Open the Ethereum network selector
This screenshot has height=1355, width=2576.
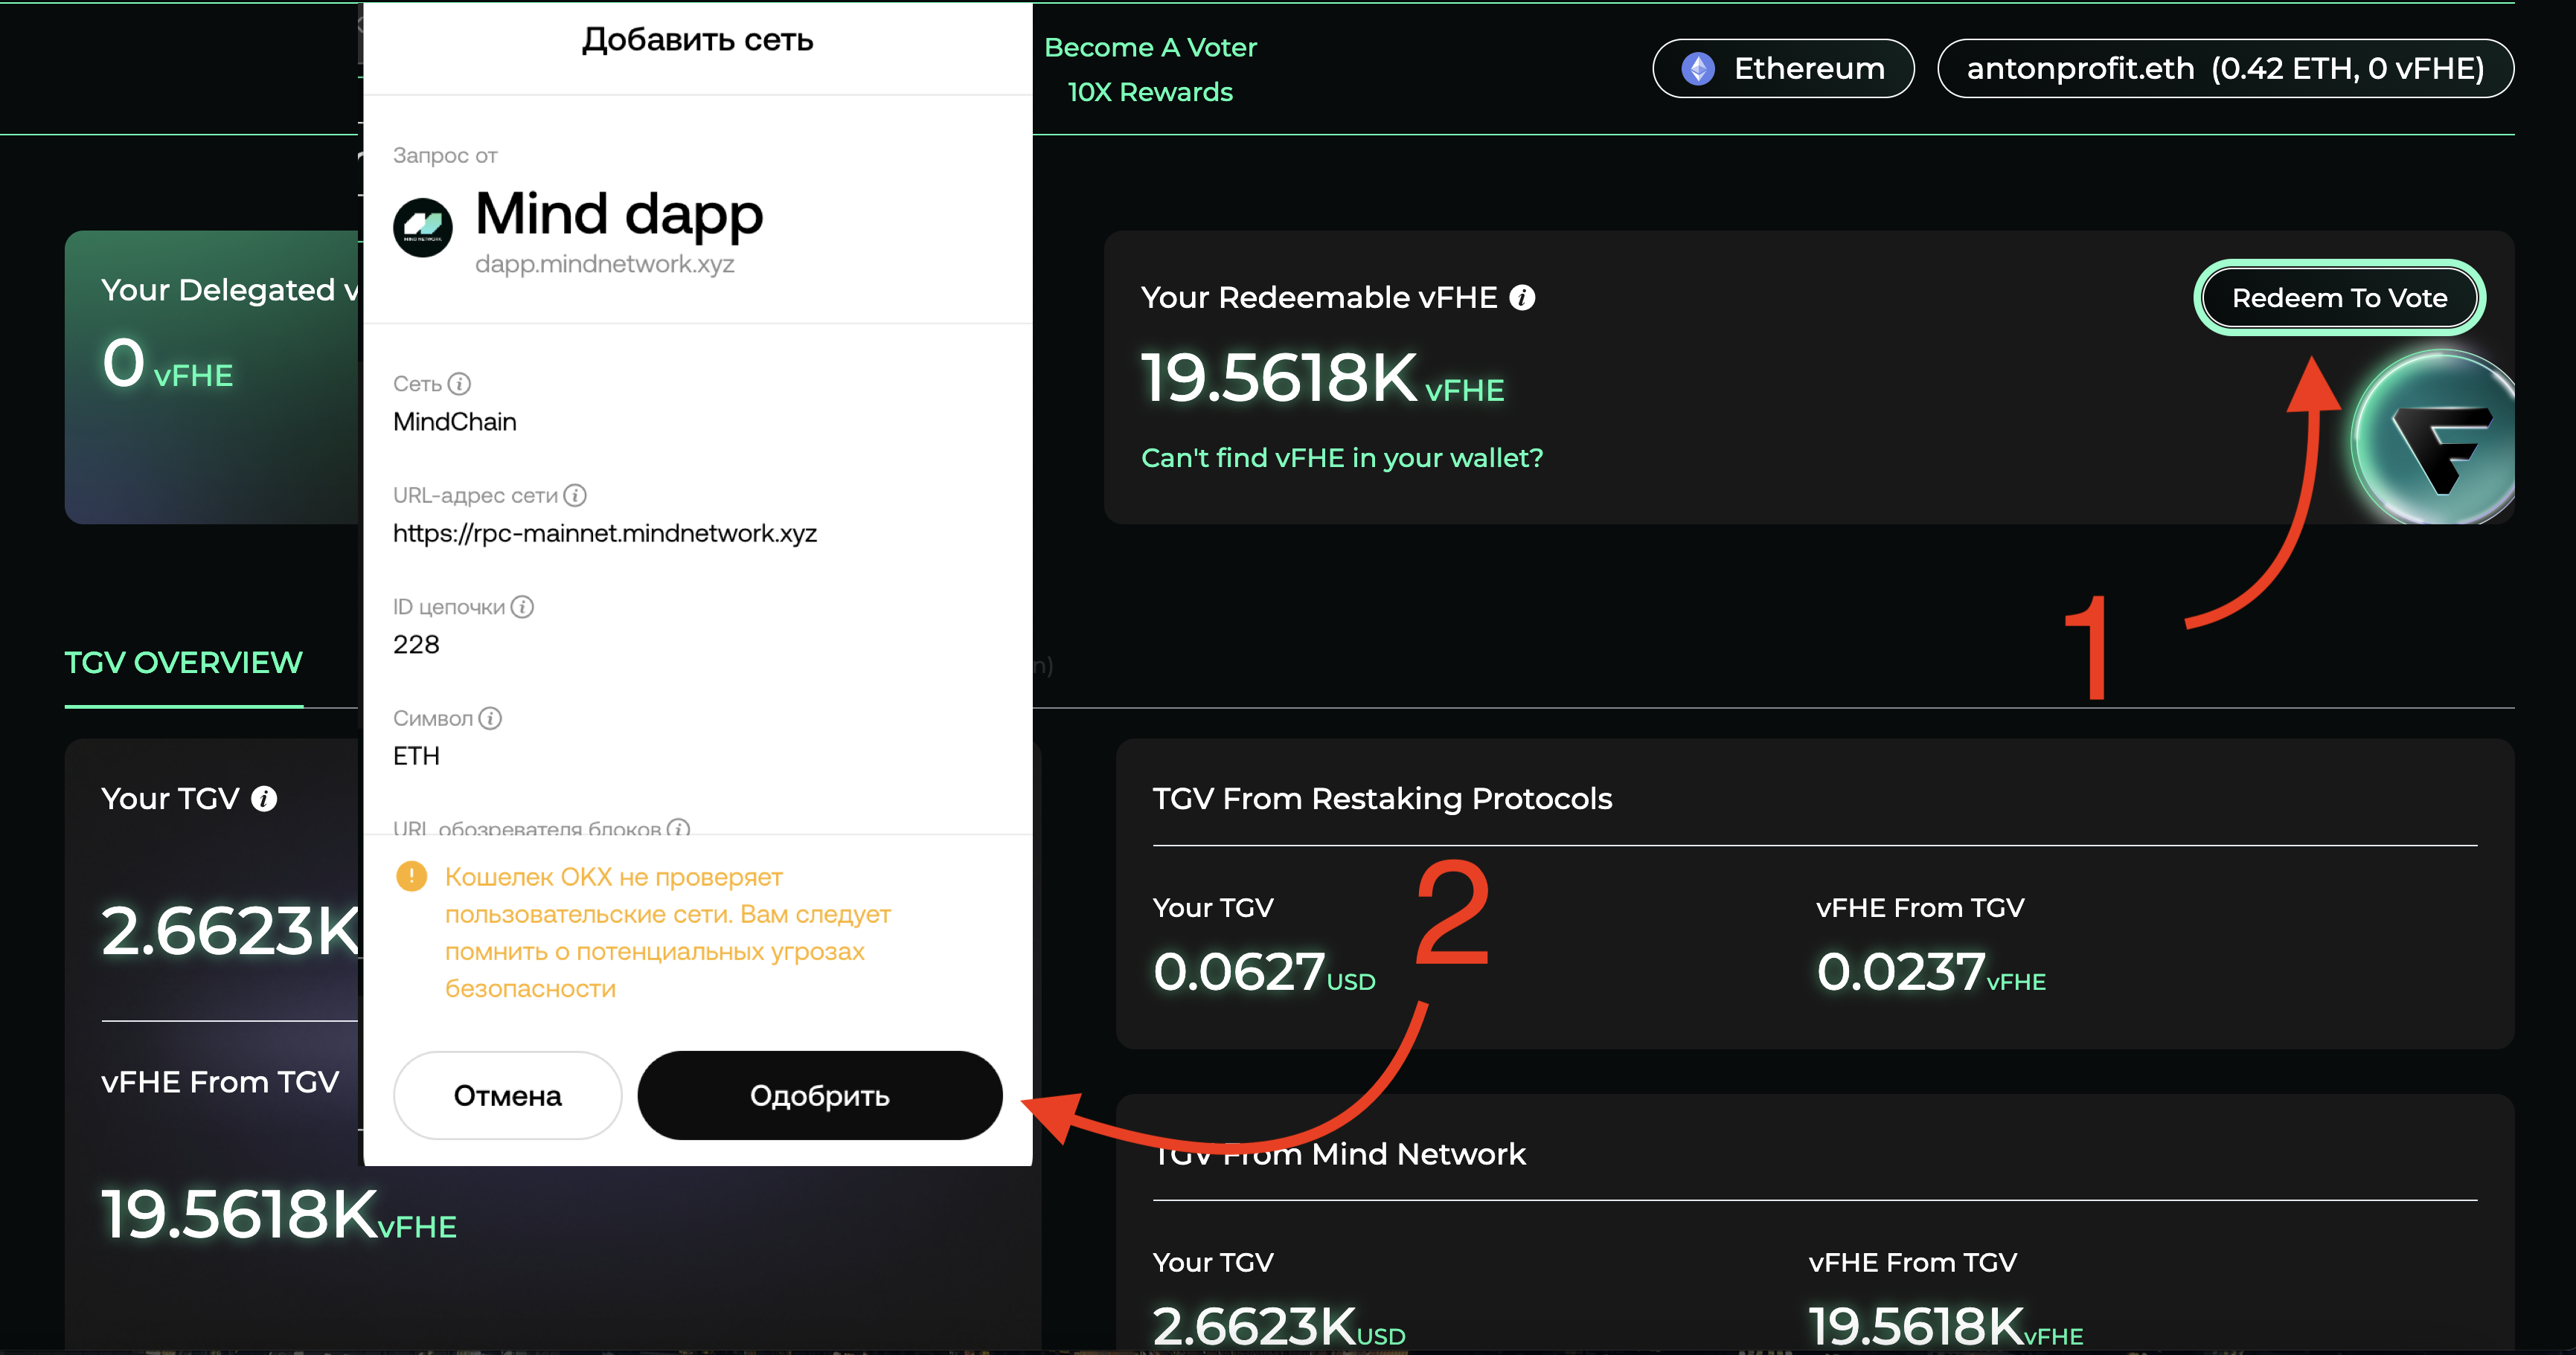coord(1783,69)
